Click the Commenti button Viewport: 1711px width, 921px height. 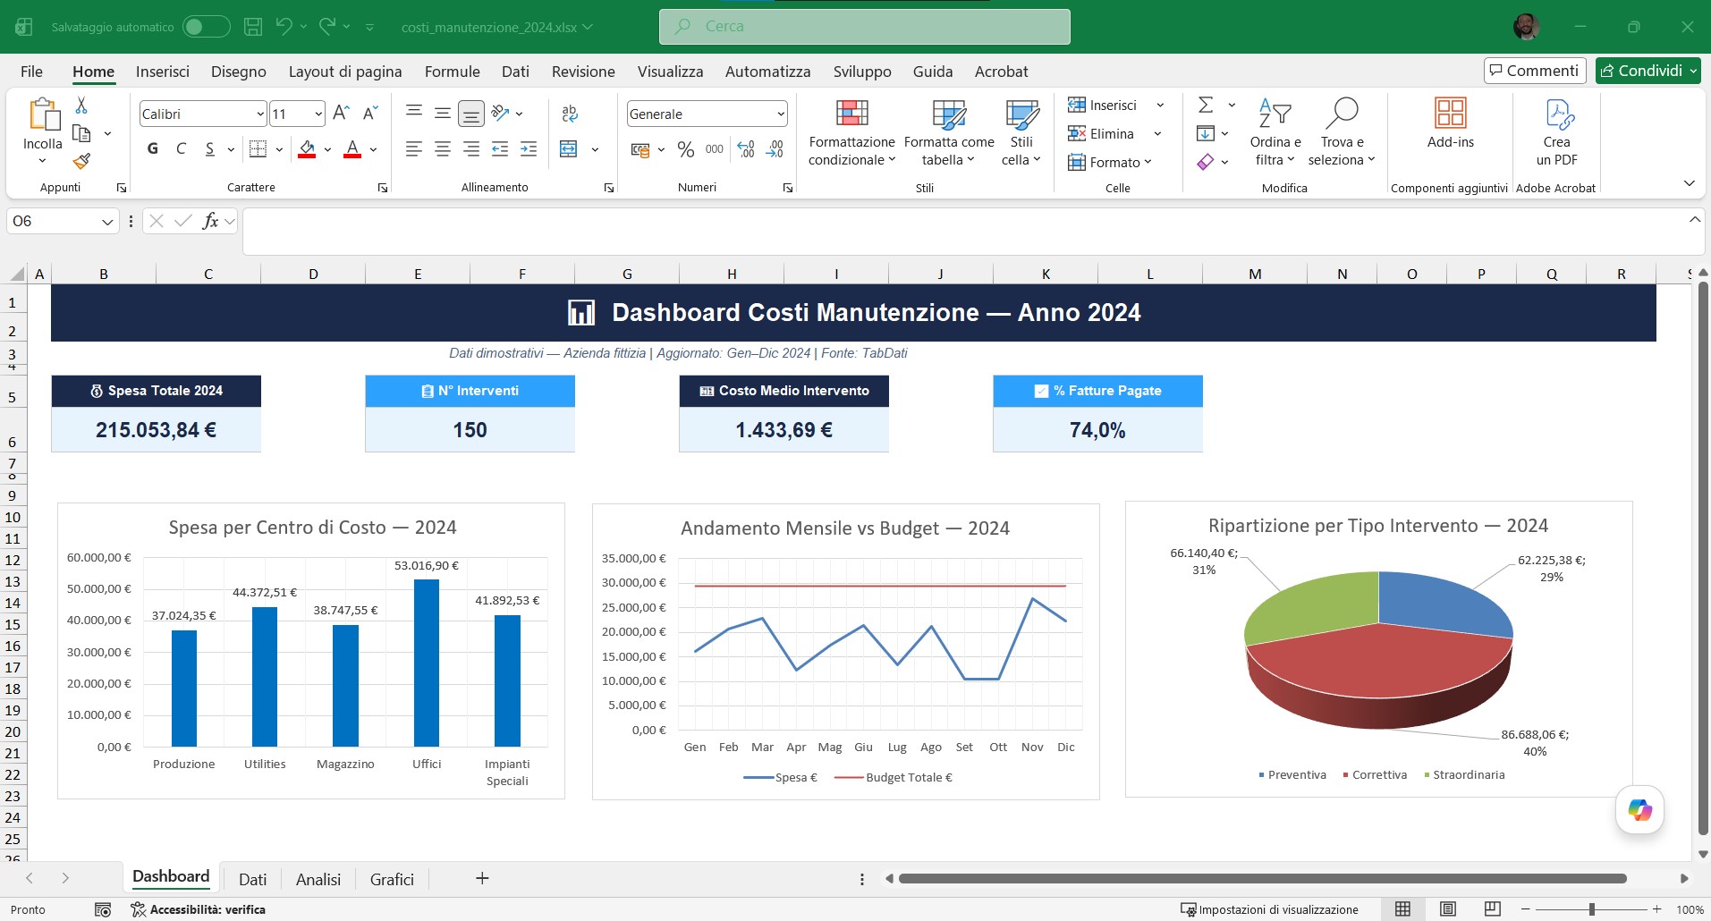(1535, 71)
